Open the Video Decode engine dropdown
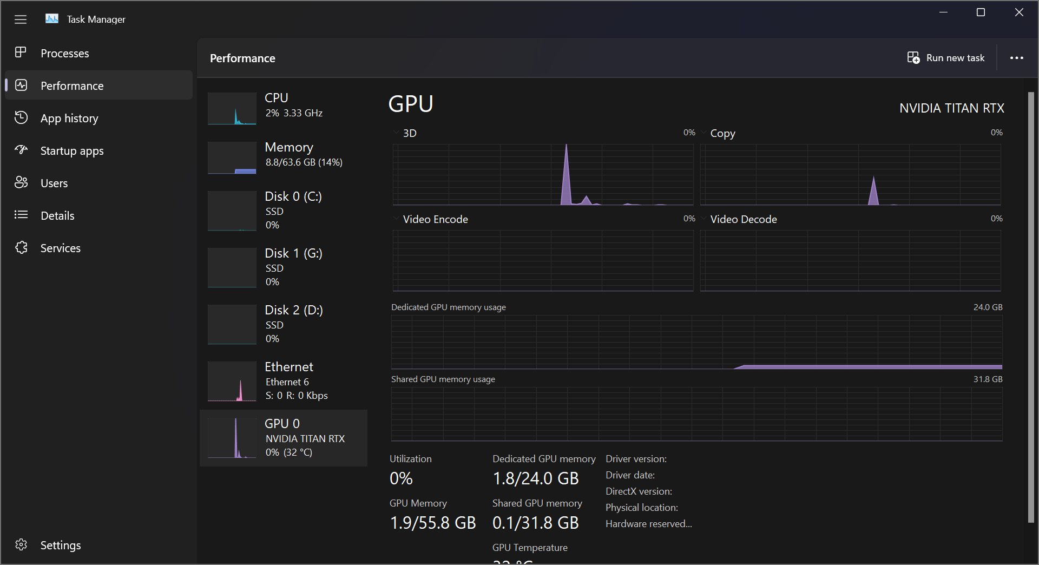The width and height of the screenshot is (1039, 565). coord(703,219)
